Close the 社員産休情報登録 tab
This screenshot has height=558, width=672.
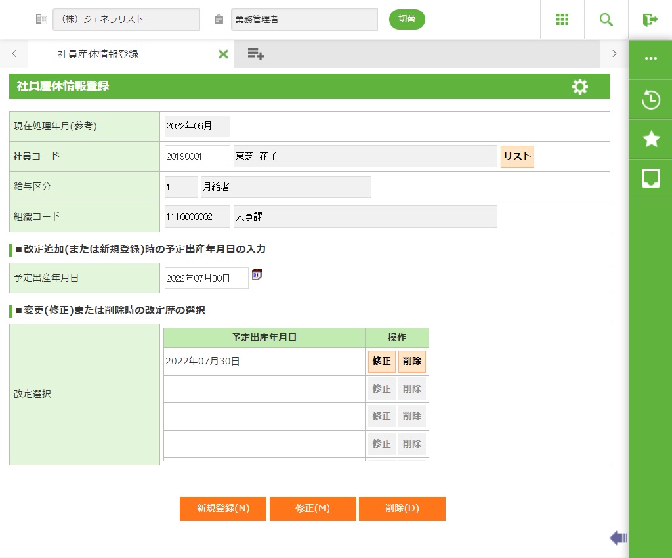(223, 54)
